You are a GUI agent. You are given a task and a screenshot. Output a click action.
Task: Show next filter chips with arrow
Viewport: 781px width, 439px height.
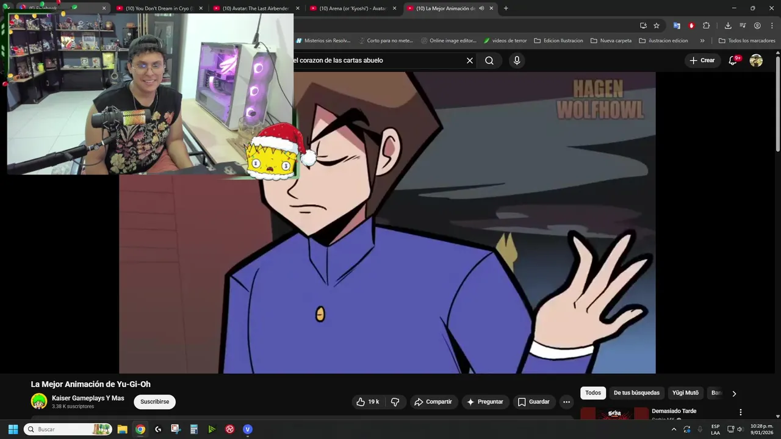tap(734, 393)
